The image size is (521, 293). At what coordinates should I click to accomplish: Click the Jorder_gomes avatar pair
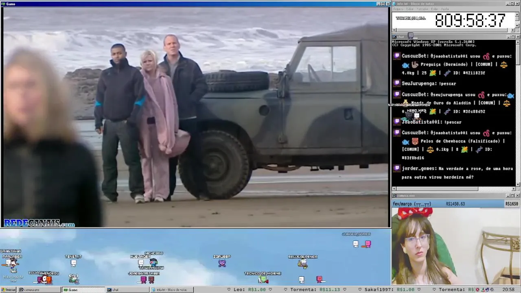[x=362, y=244]
